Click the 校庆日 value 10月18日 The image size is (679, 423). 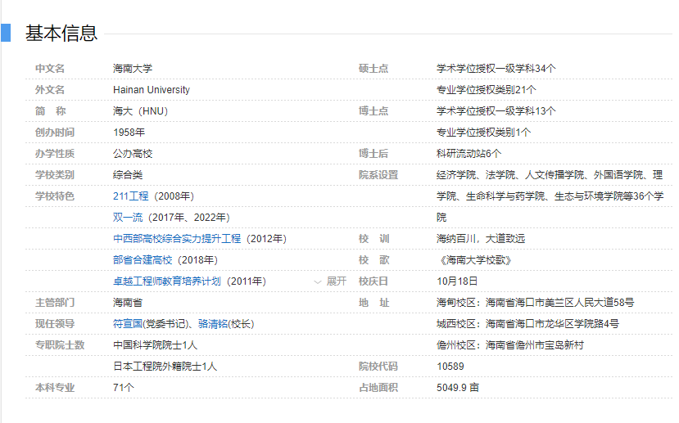[x=457, y=281]
